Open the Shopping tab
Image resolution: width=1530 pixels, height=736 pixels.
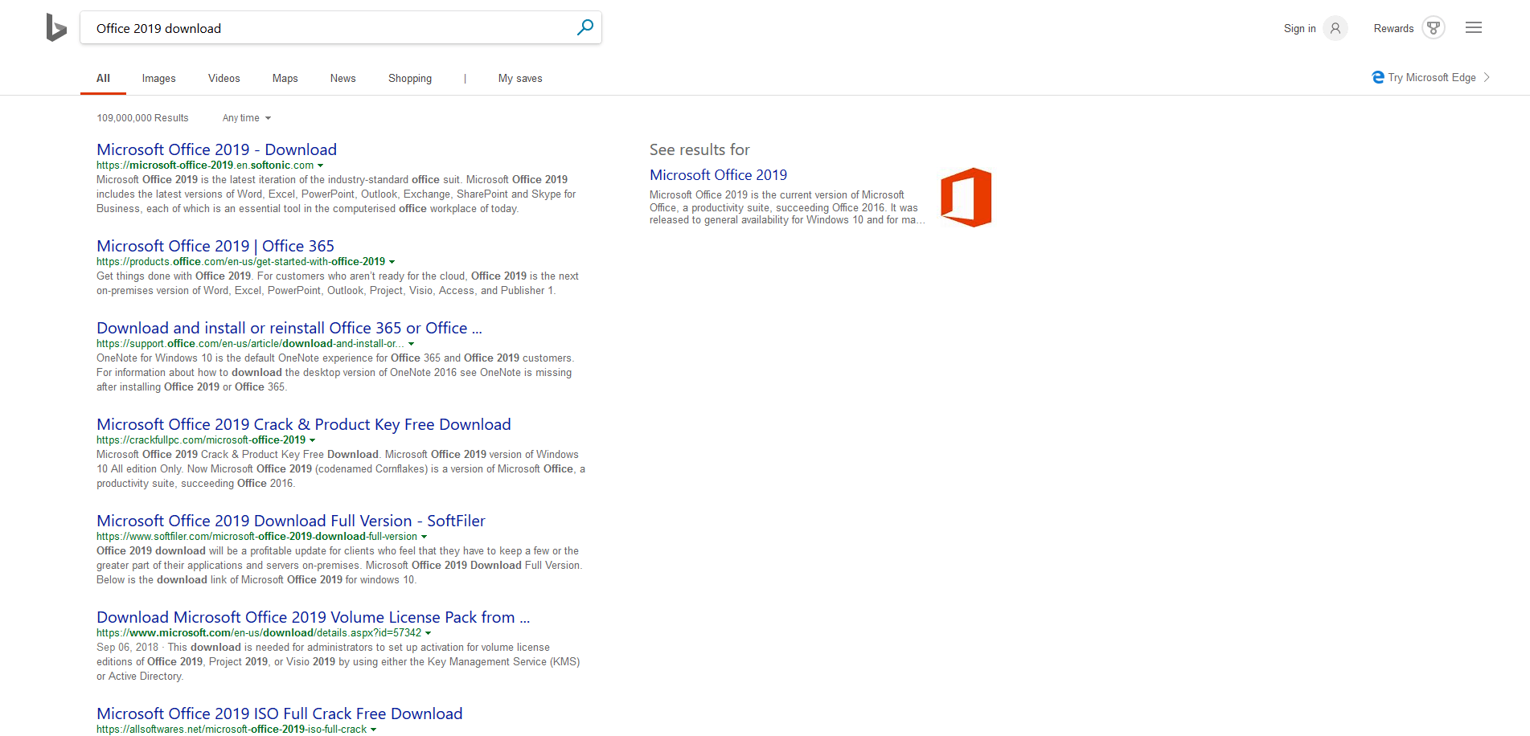(410, 78)
